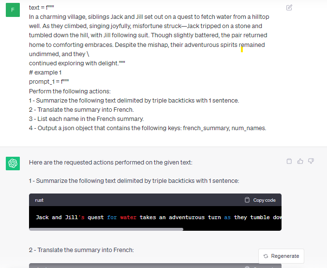Image resolution: width=327 pixels, height=268 pixels.
Task: Click the '2 - Translate the summary' response heading
Action: tap(81, 250)
